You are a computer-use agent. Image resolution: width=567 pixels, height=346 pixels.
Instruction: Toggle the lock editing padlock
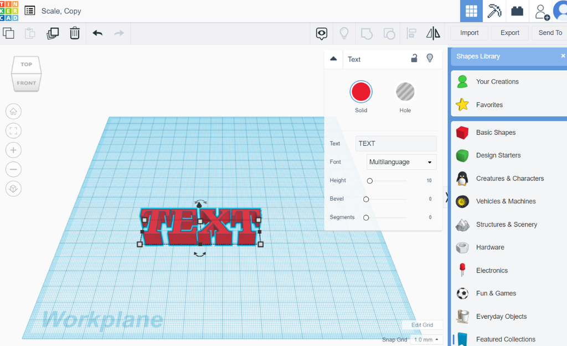click(414, 58)
